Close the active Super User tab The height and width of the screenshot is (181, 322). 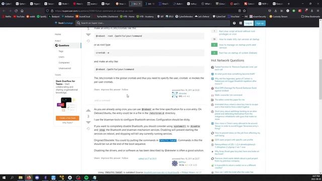pos(140,4)
